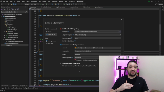Open the Extensions menu
The height and width of the screenshot is (92, 164).
click(x=55, y=2)
